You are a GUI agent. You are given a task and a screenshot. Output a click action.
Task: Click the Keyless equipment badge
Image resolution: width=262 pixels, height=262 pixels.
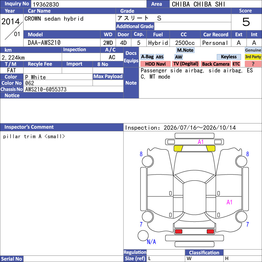pyautogui.click(x=229, y=57)
